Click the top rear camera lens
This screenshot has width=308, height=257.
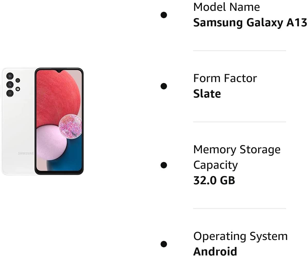coord(10,76)
